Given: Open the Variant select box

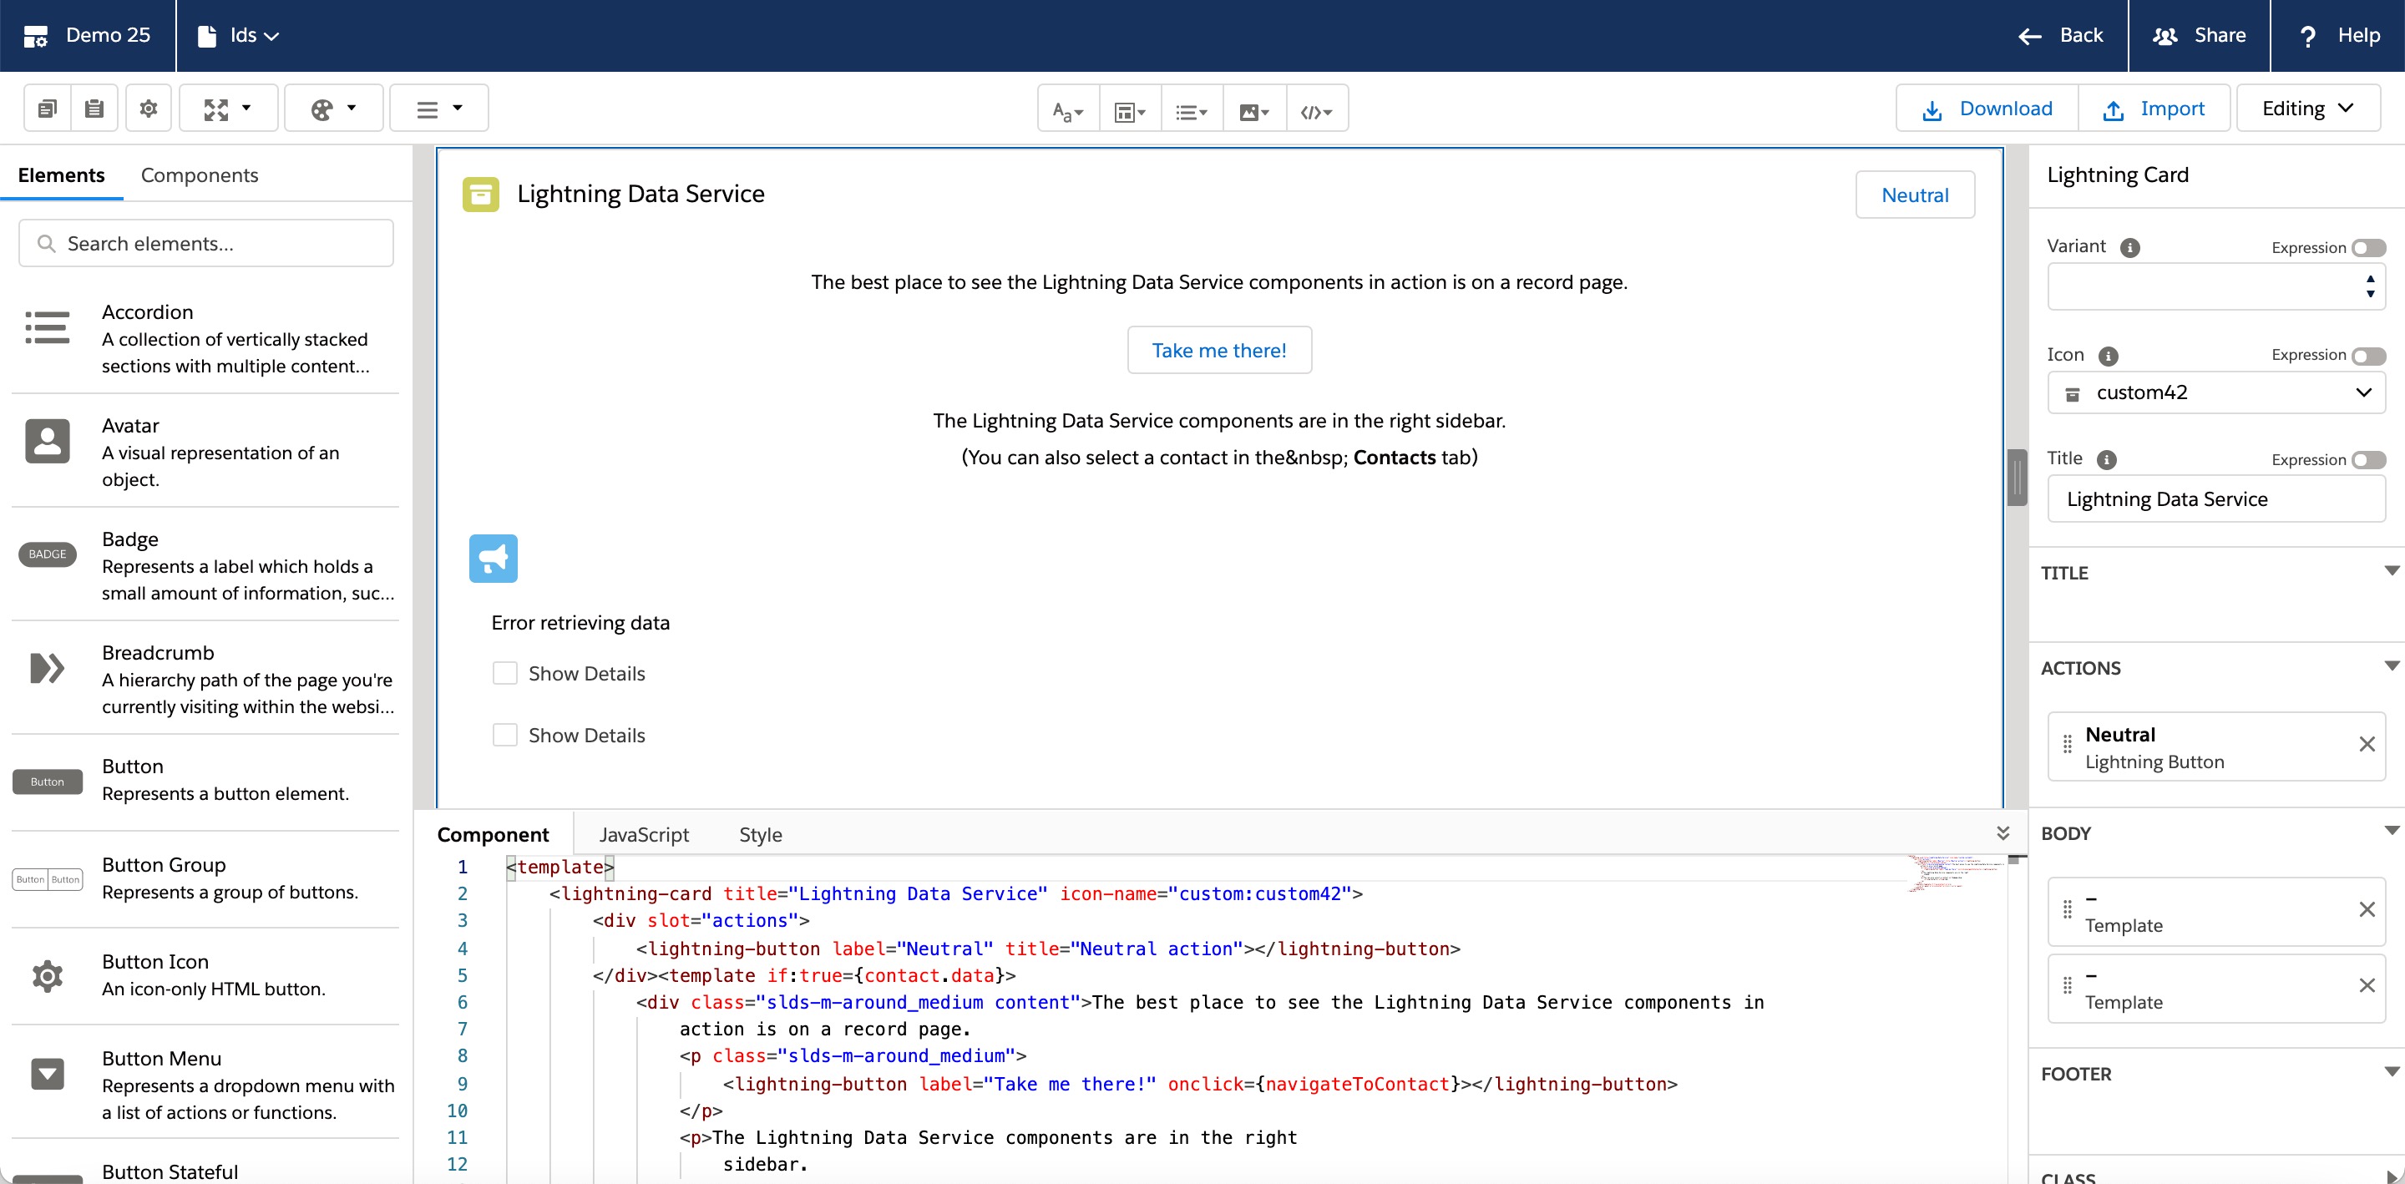Looking at the screenshot, I should coord(2216,286).
